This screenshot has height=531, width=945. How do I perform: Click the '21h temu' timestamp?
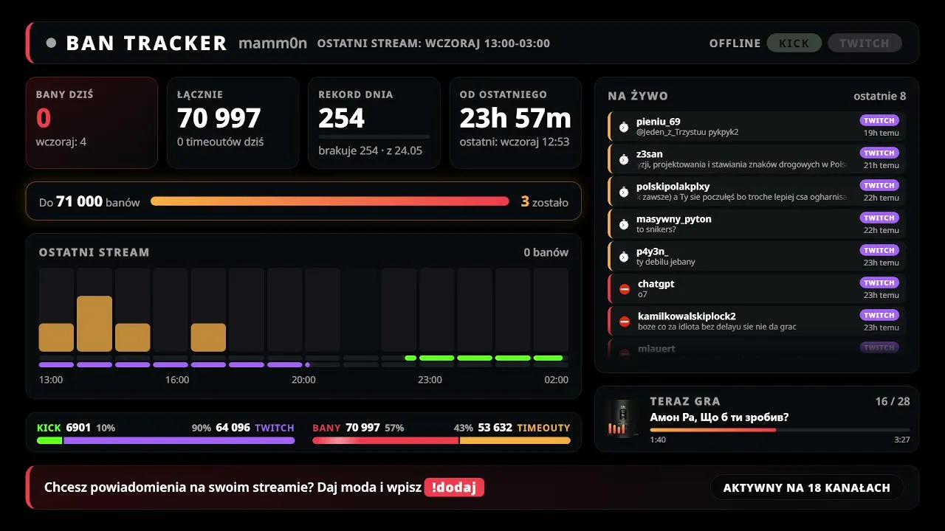[x=882, y=165]
